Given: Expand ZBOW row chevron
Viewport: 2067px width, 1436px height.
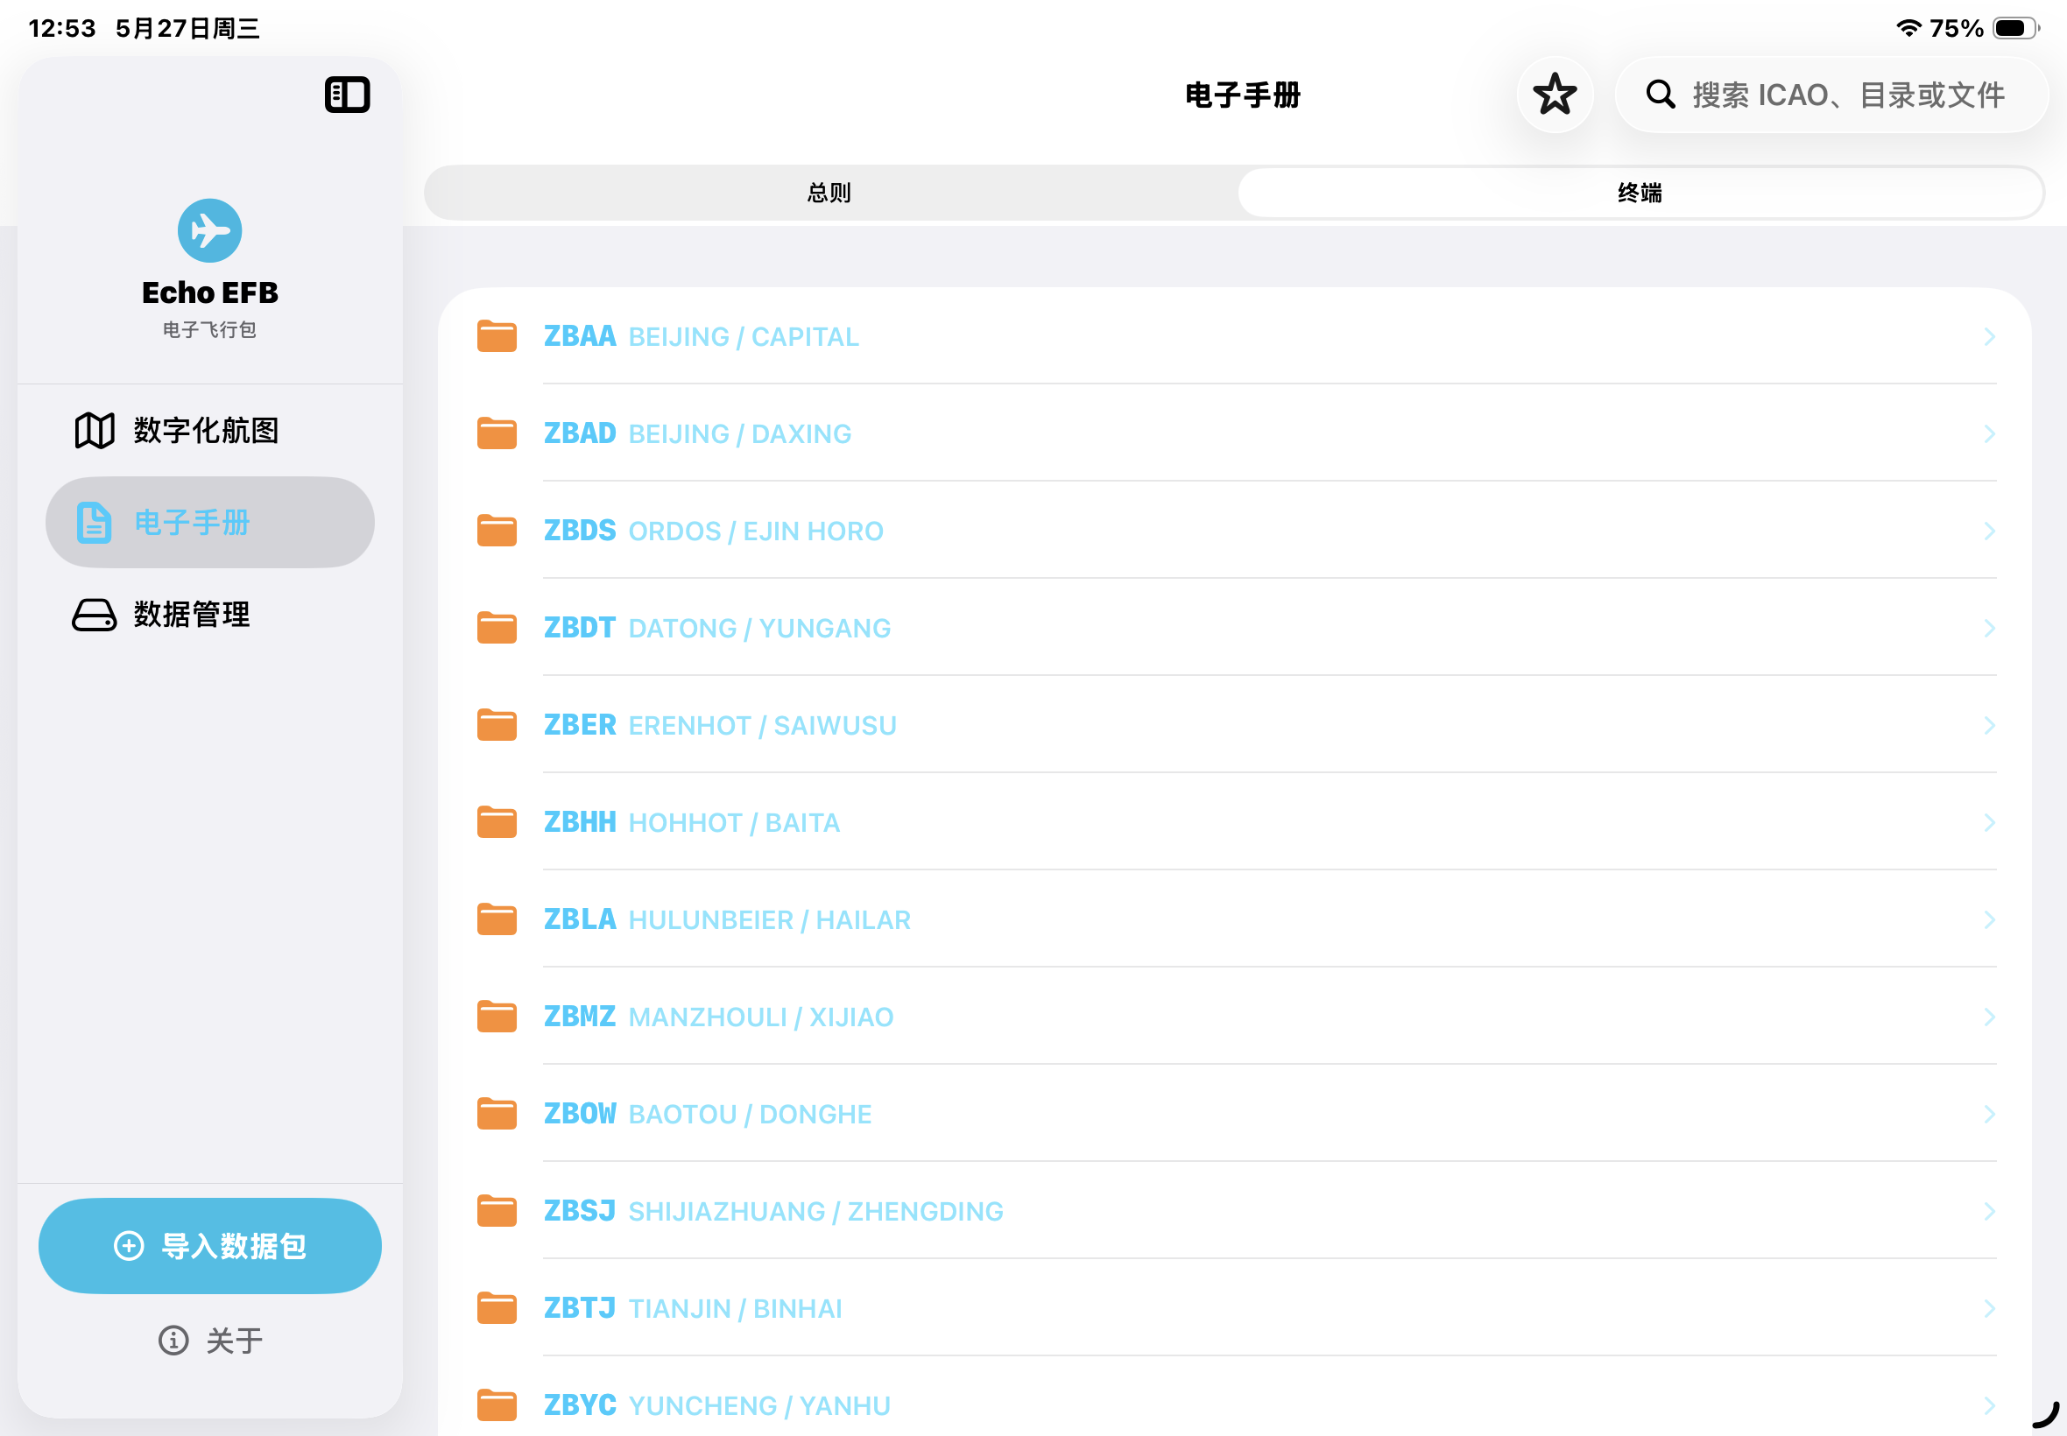Looking at the screenshot, I should (1990, 1114).
